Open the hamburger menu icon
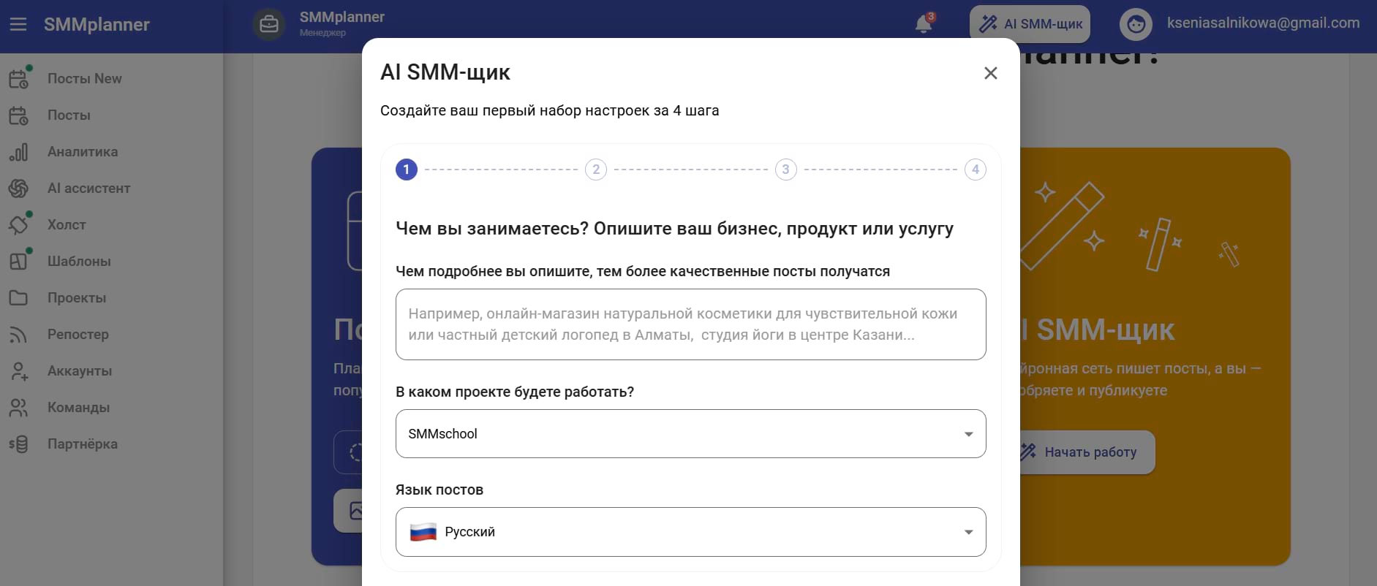 pyautogui.click(x=18, y=25)
